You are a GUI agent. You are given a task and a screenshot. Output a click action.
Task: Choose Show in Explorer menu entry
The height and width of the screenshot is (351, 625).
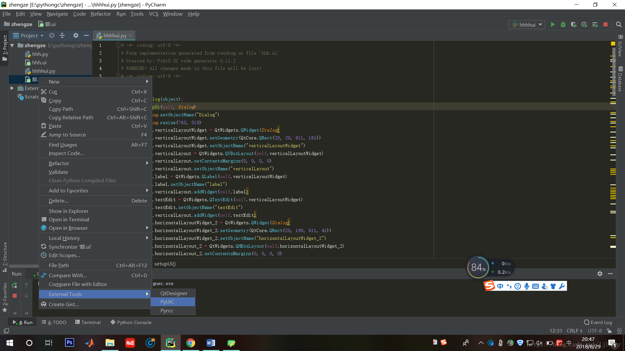click(x=68, y=211)
